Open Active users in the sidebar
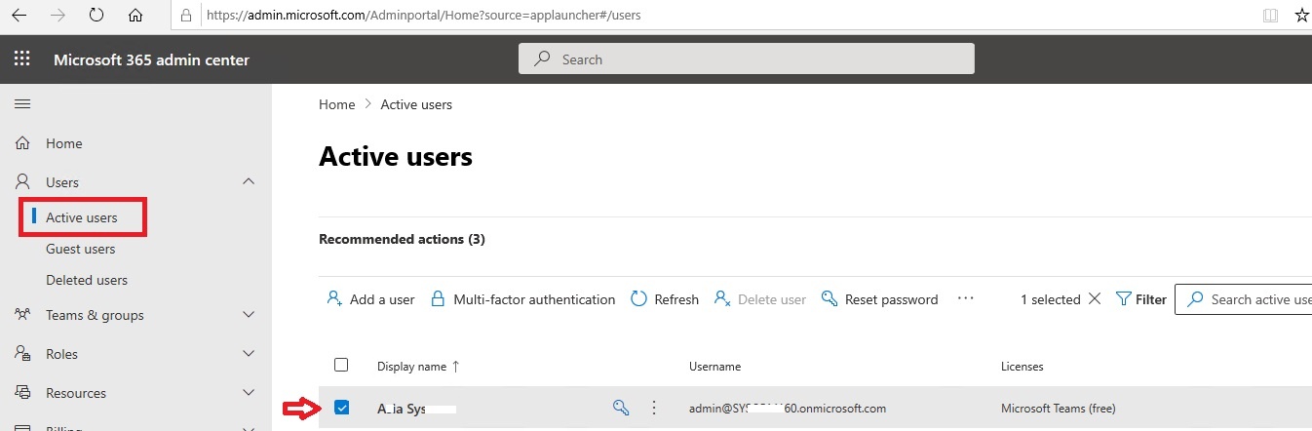1312x431 pixels. point(82,217)
